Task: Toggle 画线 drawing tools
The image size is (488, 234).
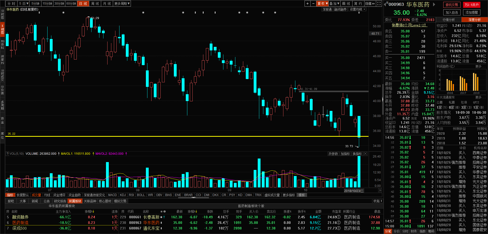Action: [346, 4]
